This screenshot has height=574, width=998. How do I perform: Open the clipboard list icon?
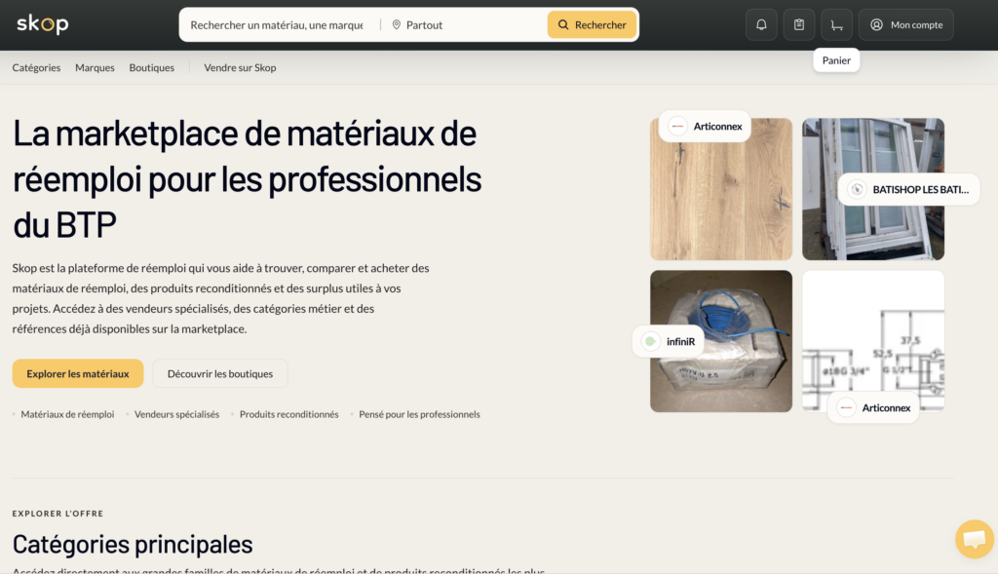799,24
